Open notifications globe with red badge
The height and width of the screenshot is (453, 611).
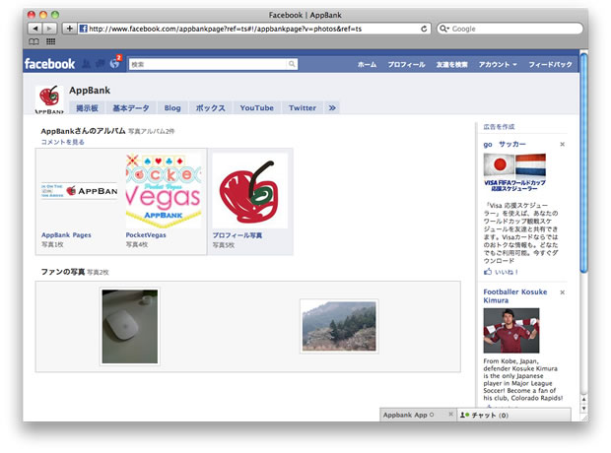(115, 62)
